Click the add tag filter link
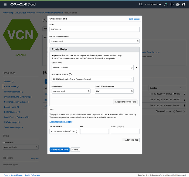 click(x=32, y=159)
